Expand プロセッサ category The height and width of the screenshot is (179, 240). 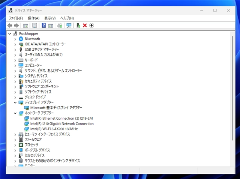(x=15, y=145)
